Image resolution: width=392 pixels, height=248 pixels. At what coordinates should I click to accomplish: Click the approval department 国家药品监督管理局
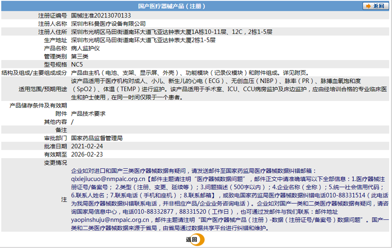(x=97, y=138)
